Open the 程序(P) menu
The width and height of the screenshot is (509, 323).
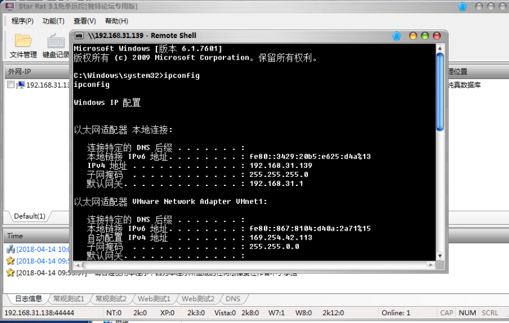pyautogui.click(x=22, y=21)
